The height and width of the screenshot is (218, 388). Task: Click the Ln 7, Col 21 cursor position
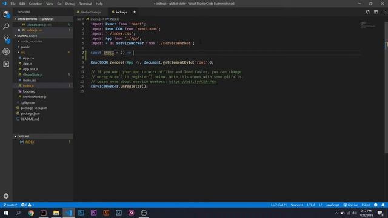pos(279,205)
